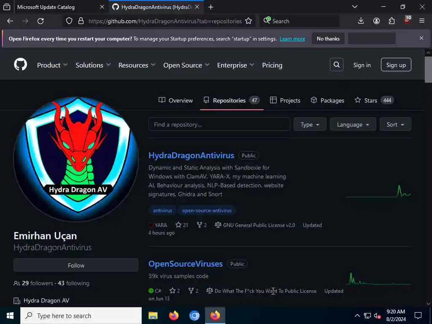Close the Microsoft Update Catalog tab
Screen dimensions: 432x324
pyautogui.click(x=102, y=7)
